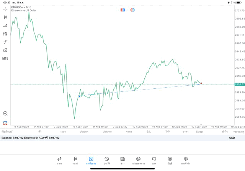The image size is (245, 171).
Task: Tap the Balance and Equity summary row
Action: tap(31, 138)
